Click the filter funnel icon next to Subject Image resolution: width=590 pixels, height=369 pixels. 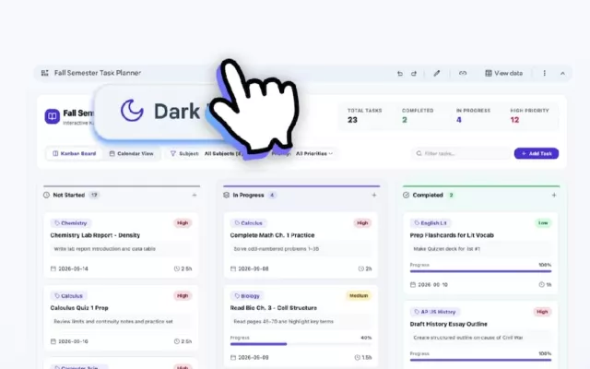coord(173,154)
